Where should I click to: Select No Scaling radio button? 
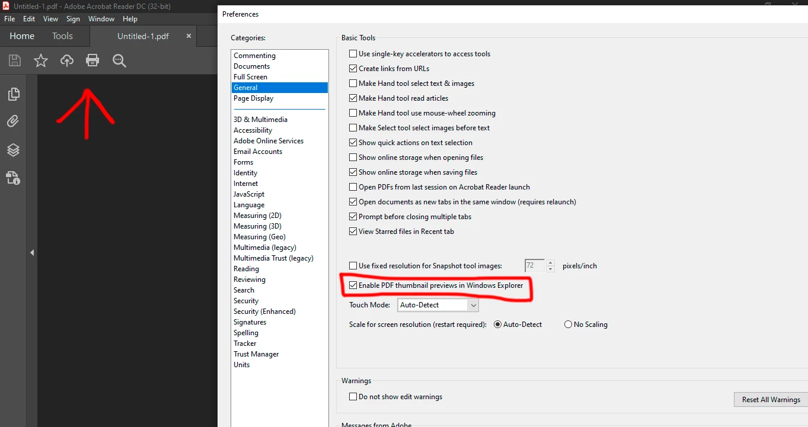tap(568, 325)
